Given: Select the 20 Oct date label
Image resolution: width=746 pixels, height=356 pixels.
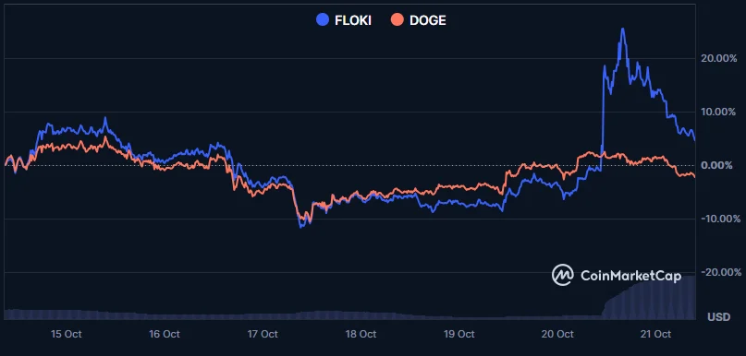Looking at the screenshot, I should 557,334.
